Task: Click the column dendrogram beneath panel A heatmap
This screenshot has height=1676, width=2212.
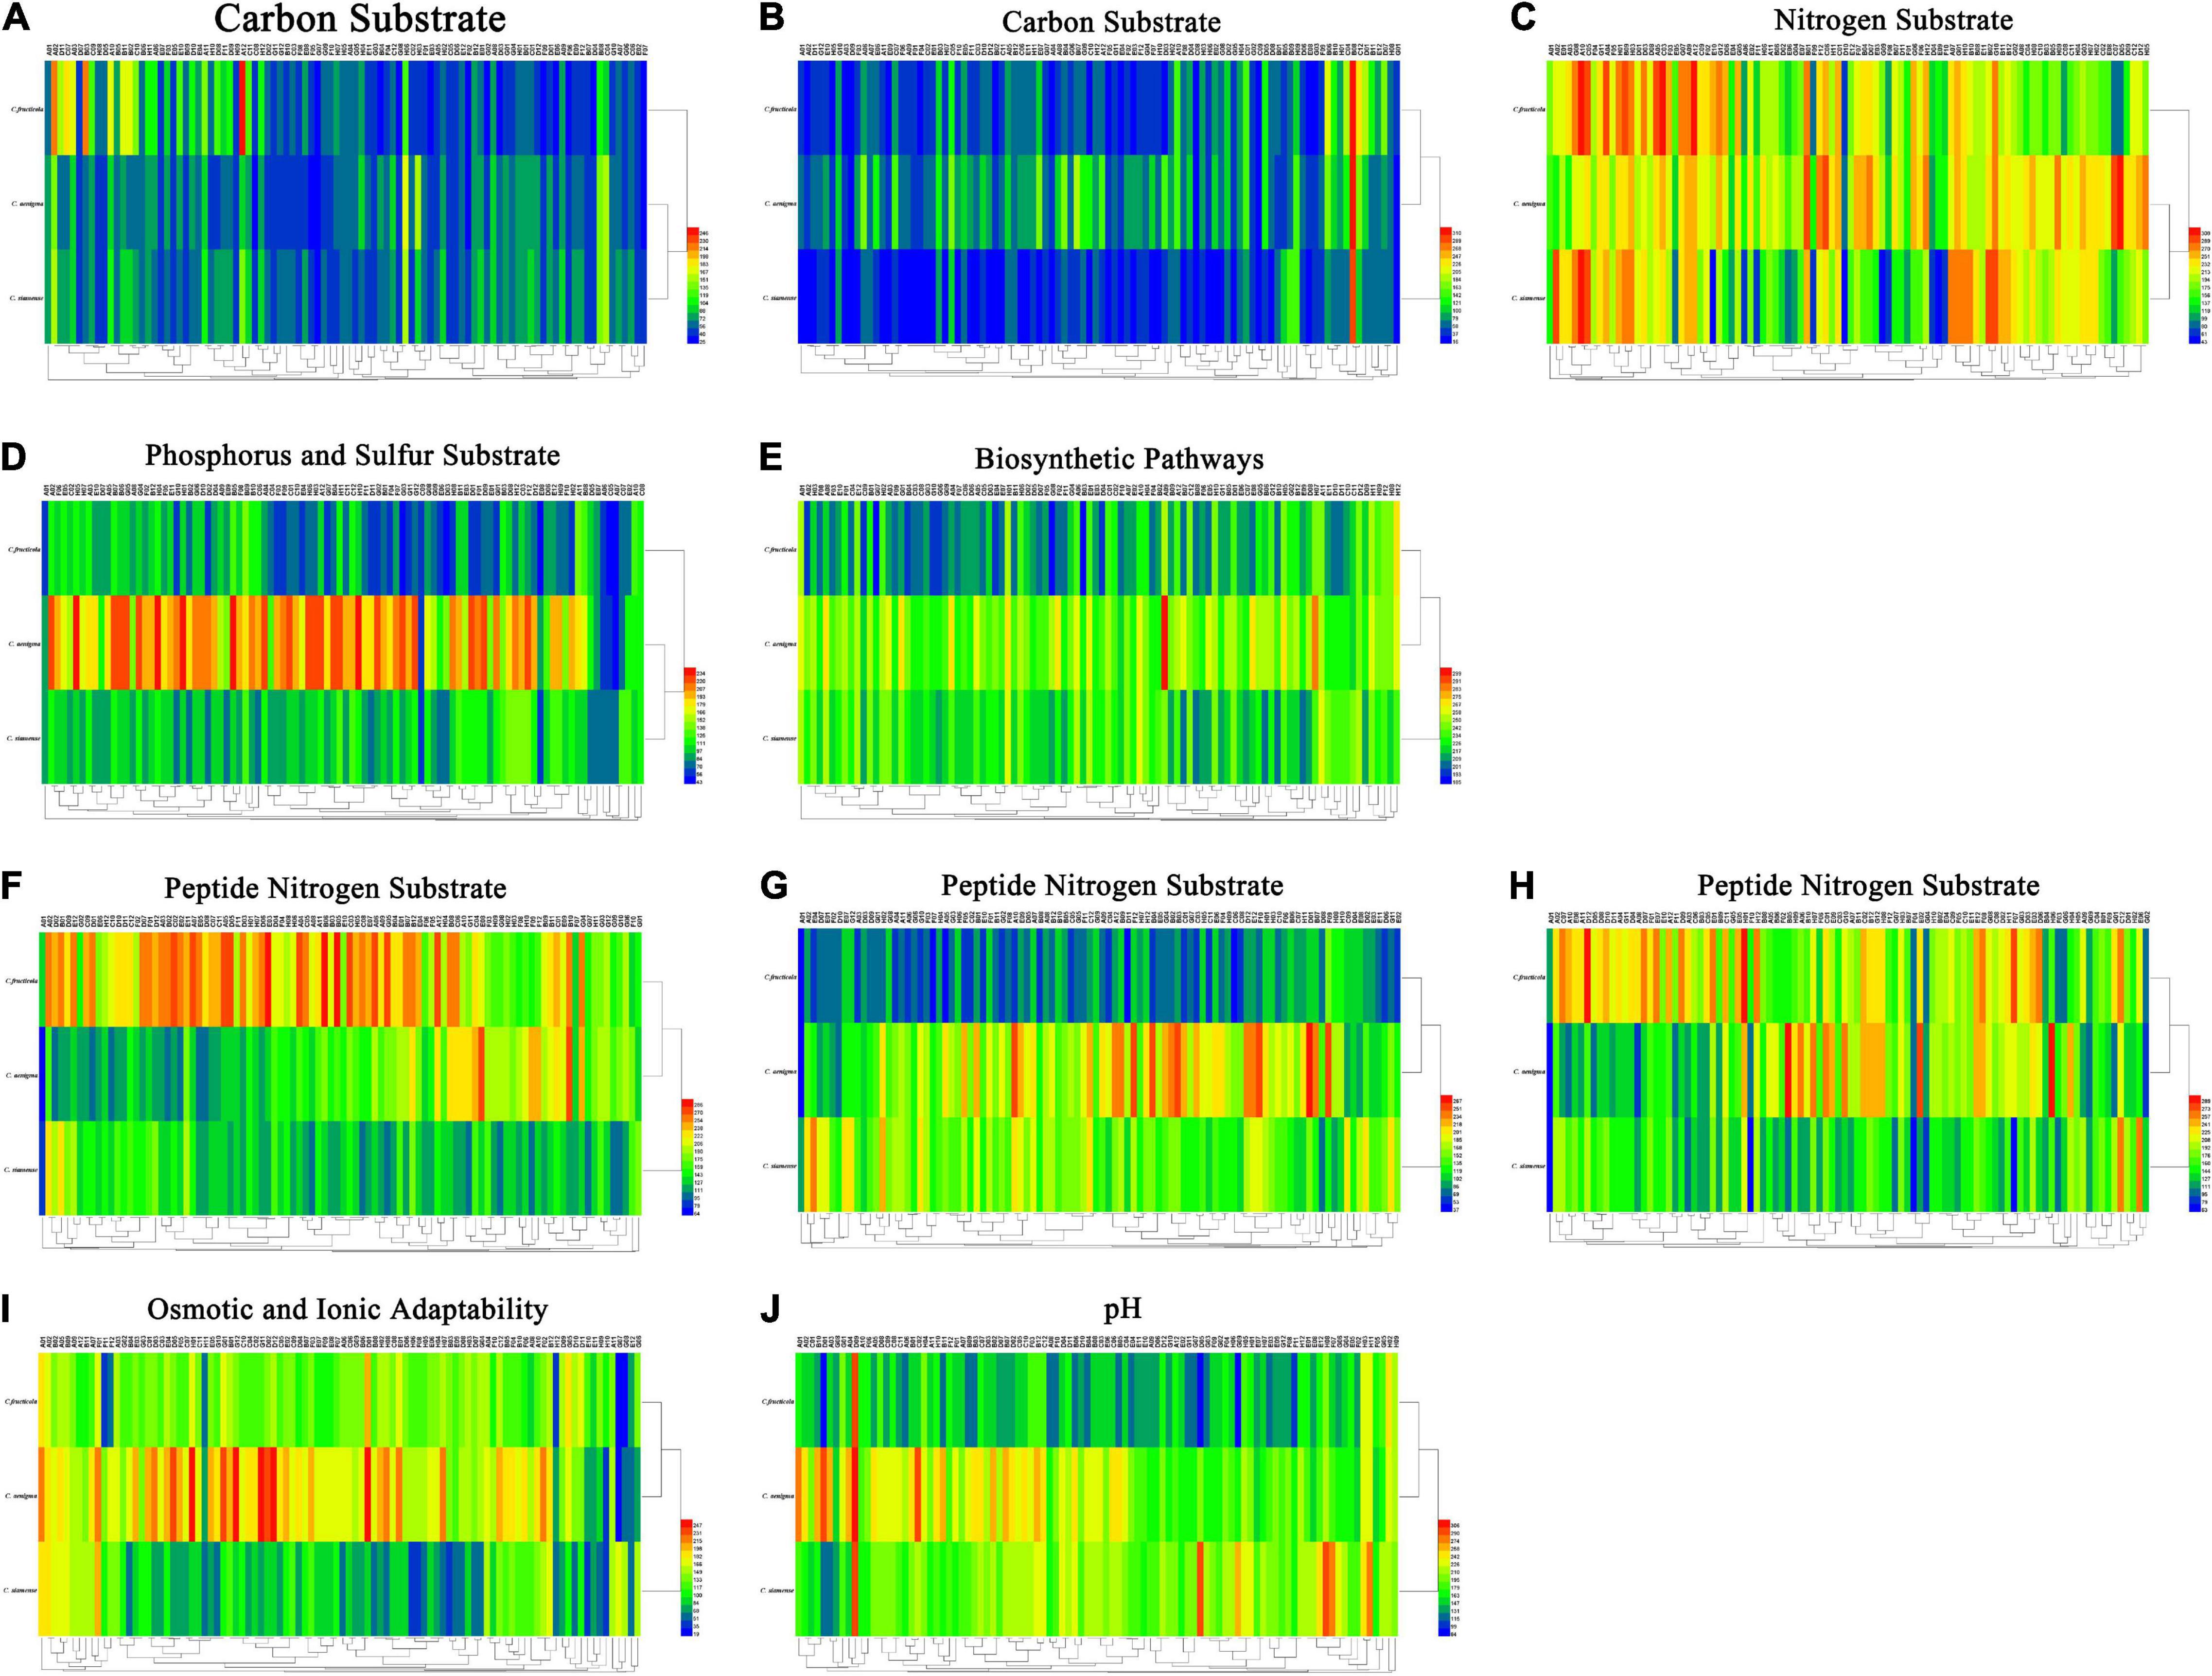Action: click(346, 362)
